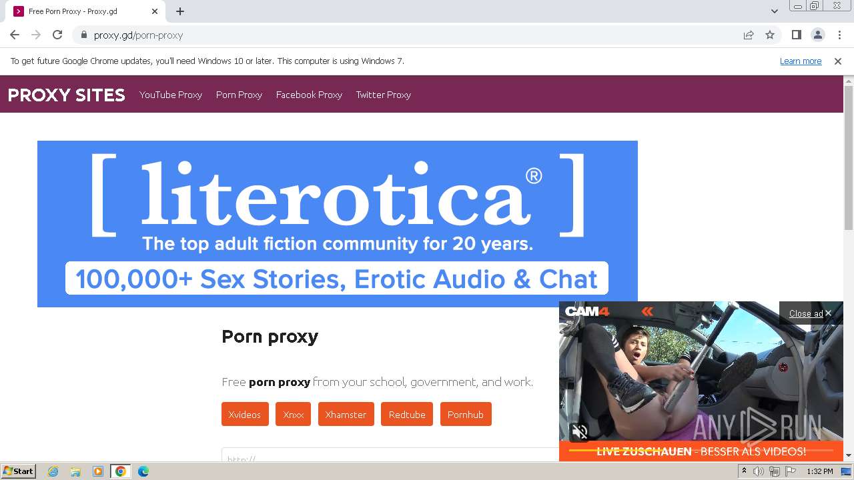This screenshot has width=854, height=480.
Task: Open network status tray icon
Action: [774, 471]
